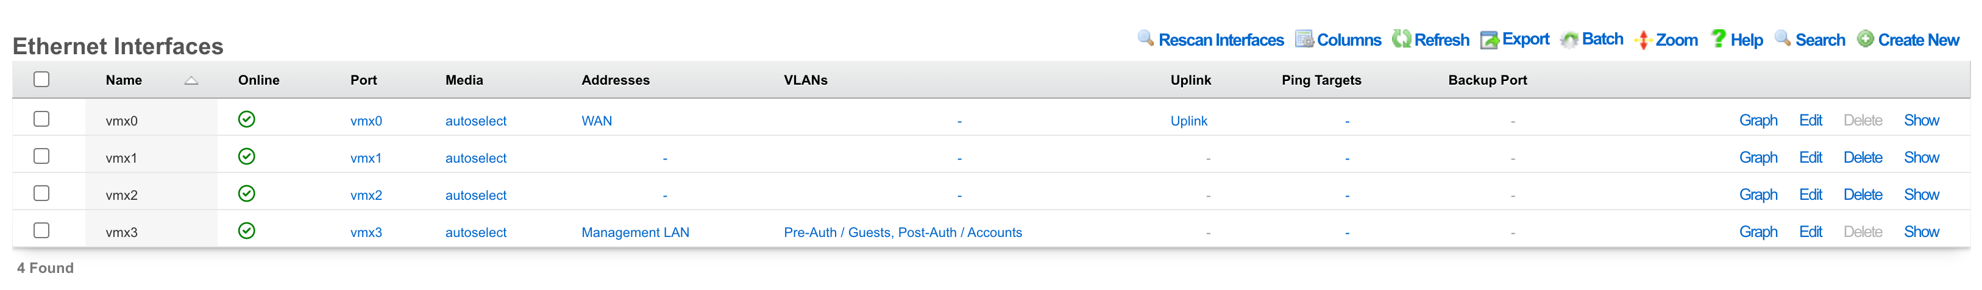The image size is (1982, 290).
Task: Open the Management LAN address link
Action: 636,232
